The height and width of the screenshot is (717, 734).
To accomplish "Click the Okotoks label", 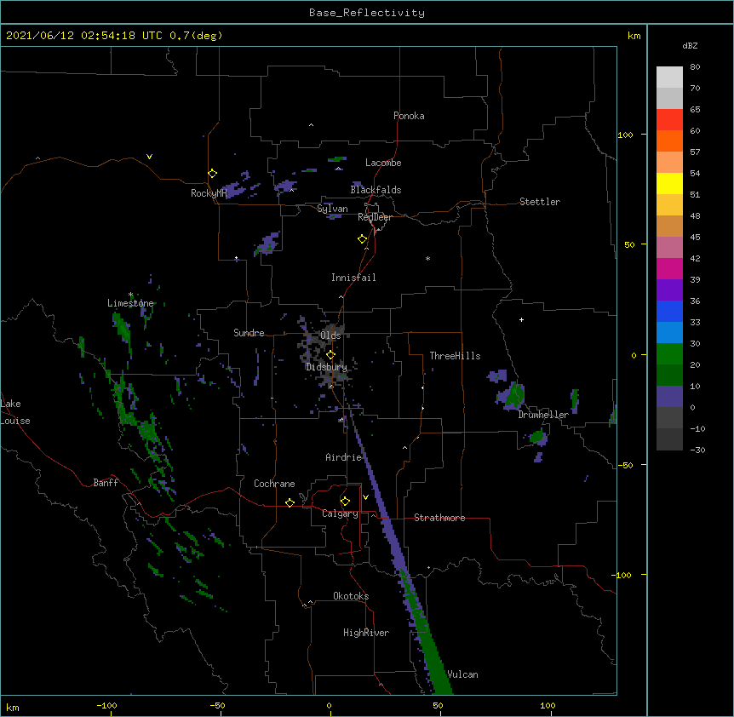I will coord(351,596).
